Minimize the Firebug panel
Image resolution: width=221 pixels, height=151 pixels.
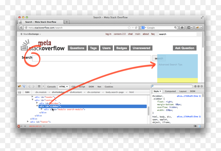pos(195,86)
